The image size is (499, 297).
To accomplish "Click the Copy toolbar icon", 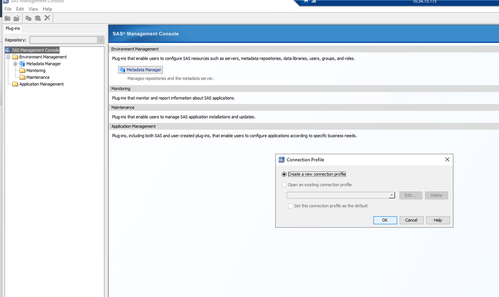I will tap(28, 18).
